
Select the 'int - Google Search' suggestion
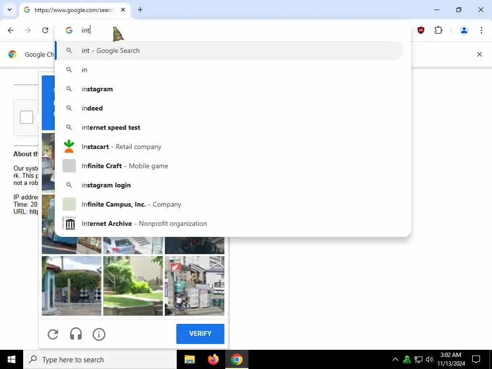(x=229, y=50)
